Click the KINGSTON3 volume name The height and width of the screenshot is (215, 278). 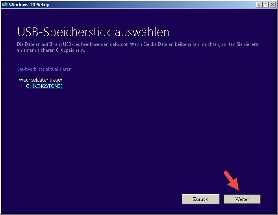click(x=49, y=86)
